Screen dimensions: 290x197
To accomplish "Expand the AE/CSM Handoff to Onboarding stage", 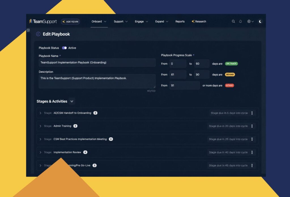I will 40,113.
